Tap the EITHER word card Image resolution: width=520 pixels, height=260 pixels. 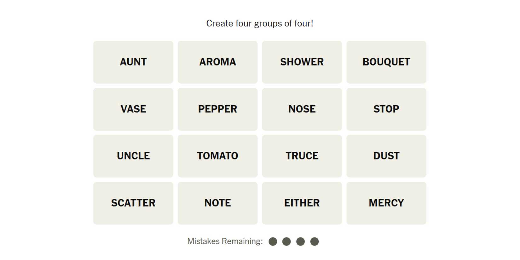point(302,203)
